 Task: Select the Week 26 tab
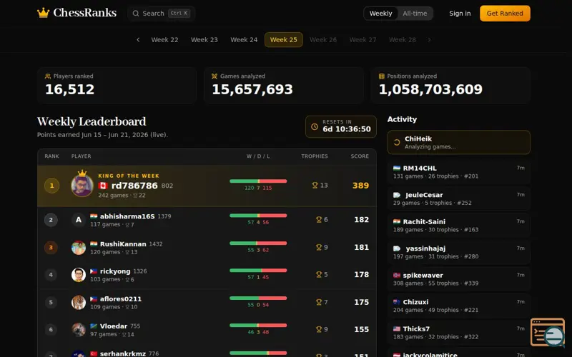[x=323, y=40]
